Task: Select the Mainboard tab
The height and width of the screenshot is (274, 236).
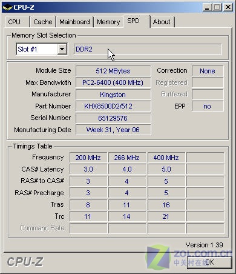Action: click(74, 22)
